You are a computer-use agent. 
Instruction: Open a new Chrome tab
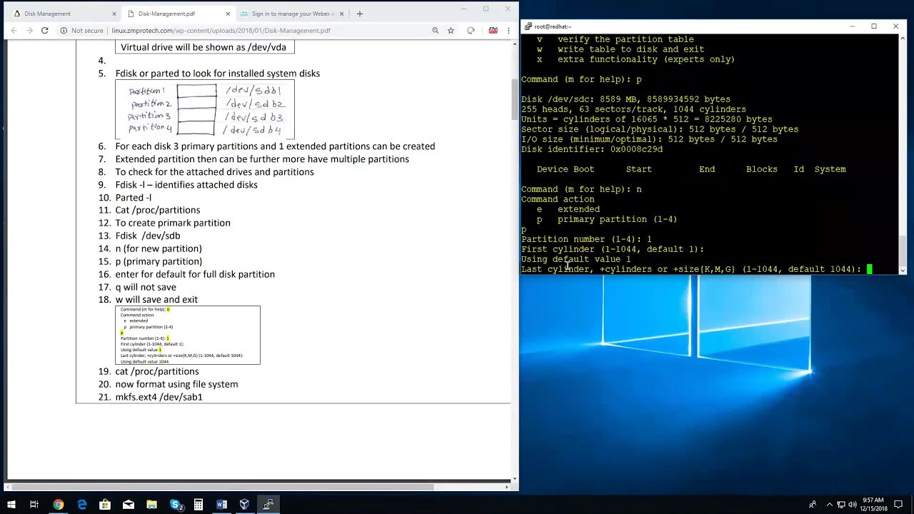pos(359,14)
